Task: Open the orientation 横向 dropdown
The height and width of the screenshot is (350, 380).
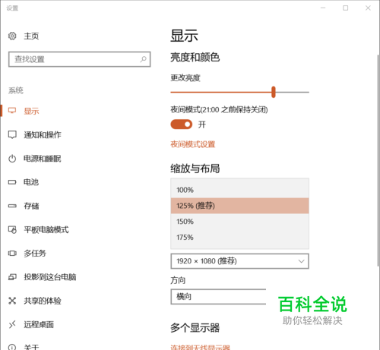Action: 218,296
